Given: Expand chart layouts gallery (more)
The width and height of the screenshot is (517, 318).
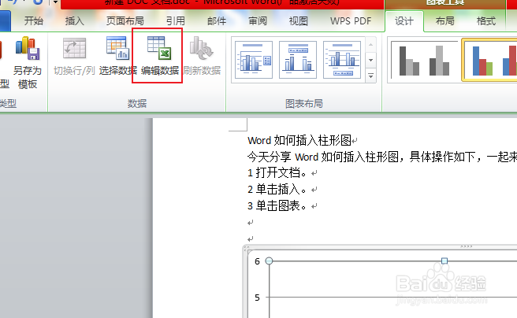Looking at the screenshot, I should pos(371,76).
